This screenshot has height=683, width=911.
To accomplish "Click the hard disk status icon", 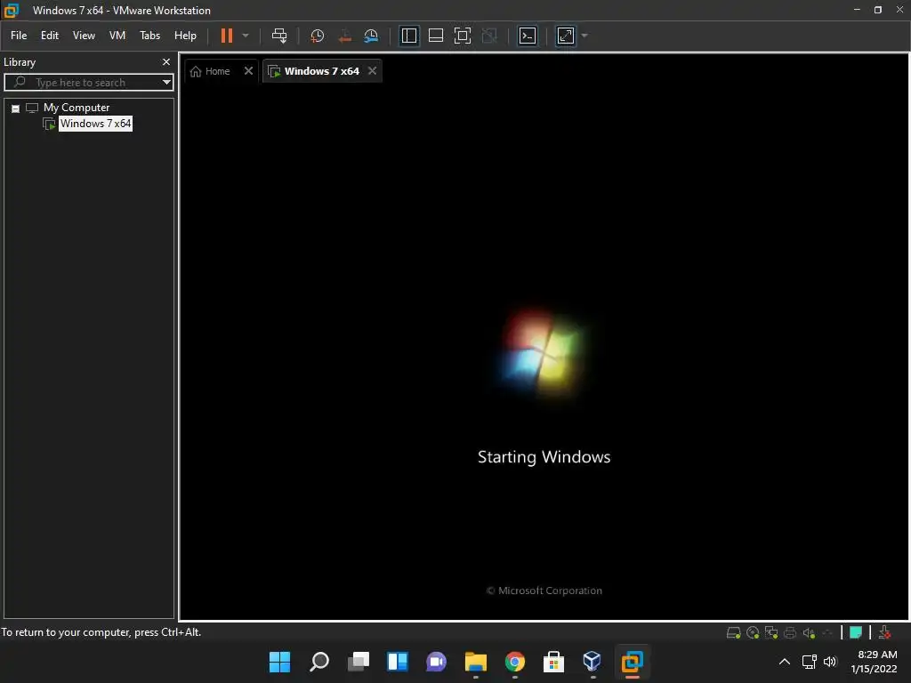I will [x=733, y=632].
